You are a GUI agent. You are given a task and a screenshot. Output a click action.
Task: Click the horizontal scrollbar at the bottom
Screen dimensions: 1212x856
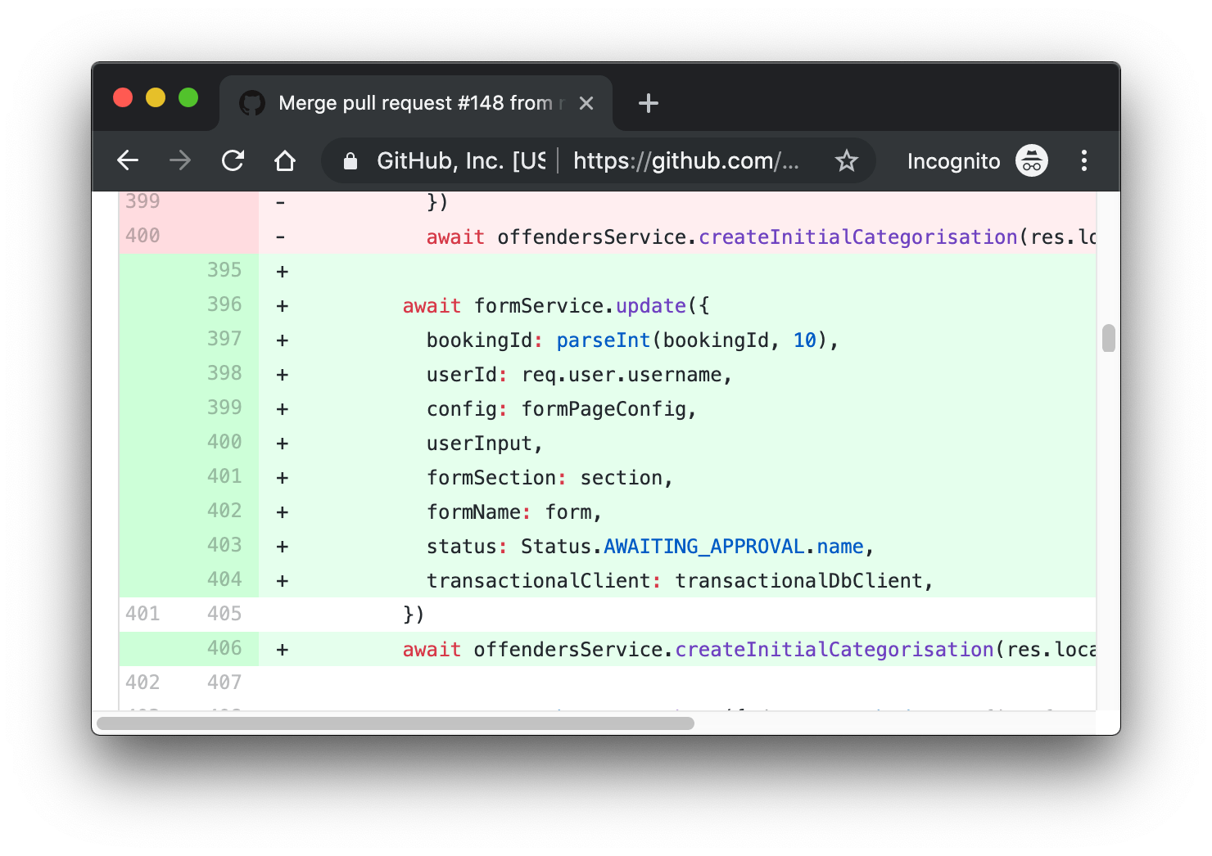(x=396, y=723)
